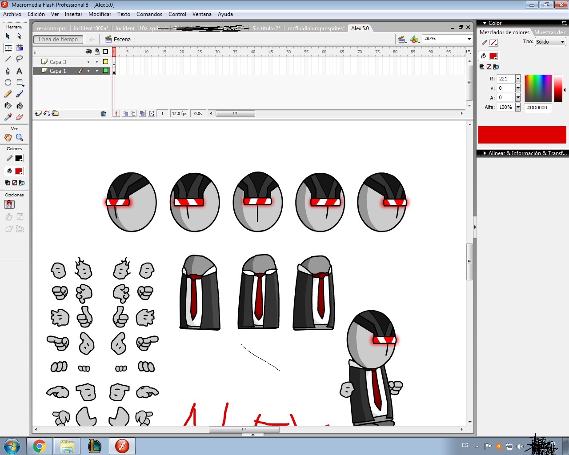Hide Capa 3 via visibility dot

[x=88, y=62]
